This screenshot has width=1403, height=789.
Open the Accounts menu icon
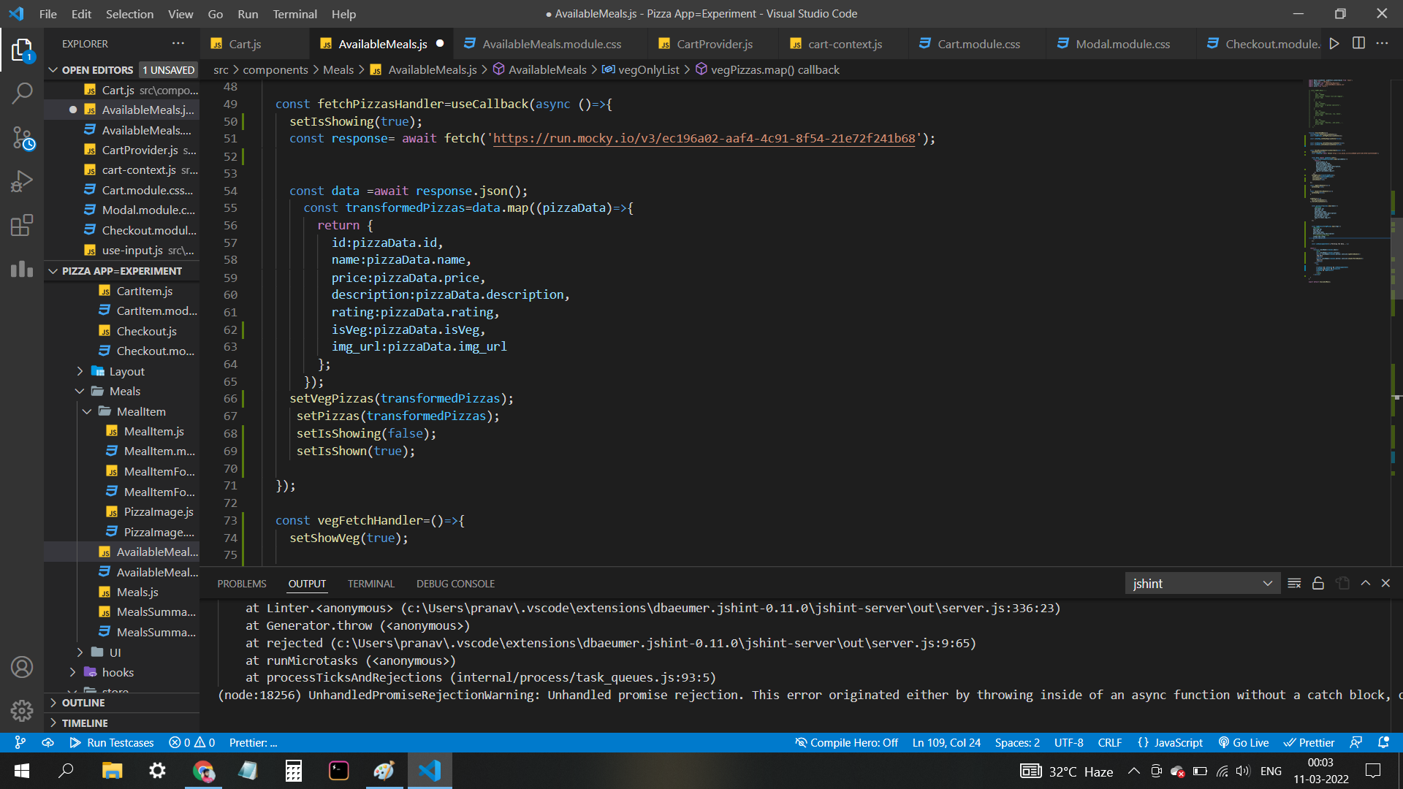click(22, 667)
